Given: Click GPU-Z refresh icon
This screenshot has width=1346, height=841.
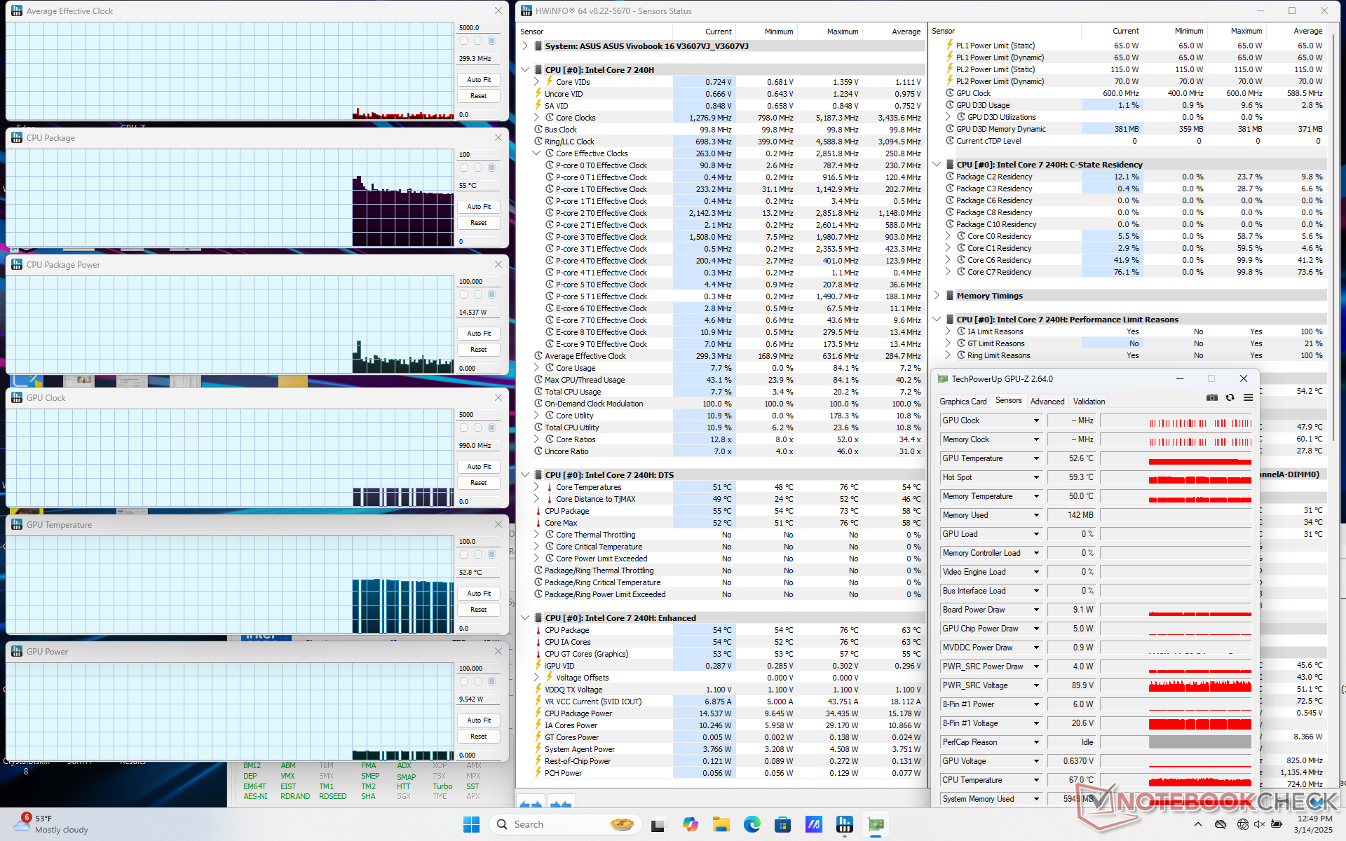Looking at the screenshot, I should click(1230, 397).
